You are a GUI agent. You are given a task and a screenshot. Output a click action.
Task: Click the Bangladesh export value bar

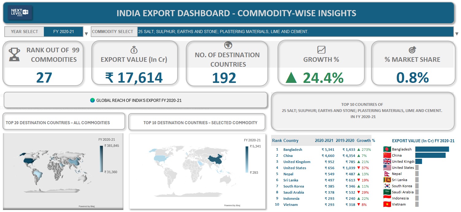(432, 149)
